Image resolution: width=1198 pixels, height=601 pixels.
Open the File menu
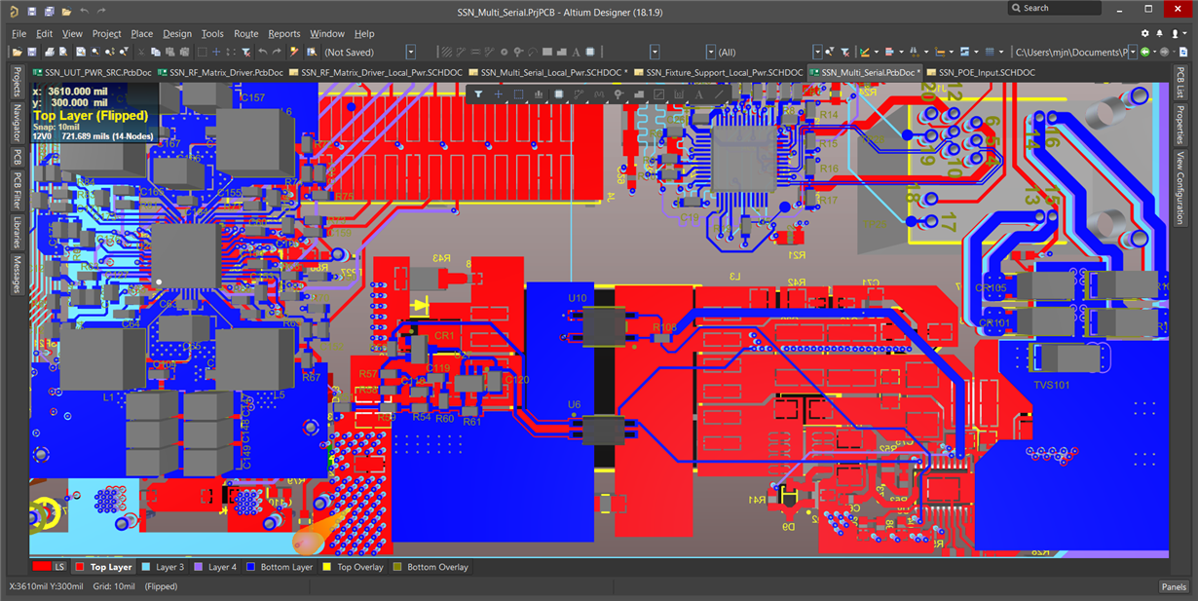tap(19, 33)
